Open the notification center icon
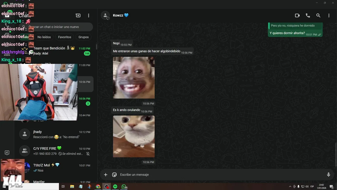 point(331,187)
